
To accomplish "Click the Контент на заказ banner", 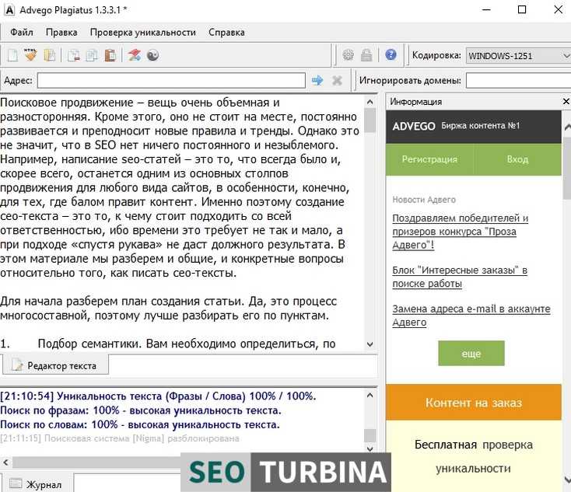I will 474,403.
